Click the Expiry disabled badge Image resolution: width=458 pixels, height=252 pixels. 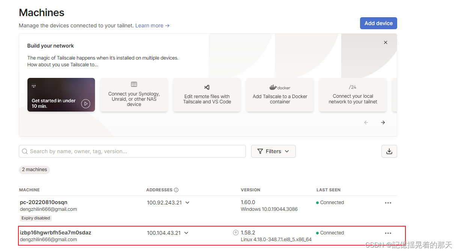click(x=36, y=218)
